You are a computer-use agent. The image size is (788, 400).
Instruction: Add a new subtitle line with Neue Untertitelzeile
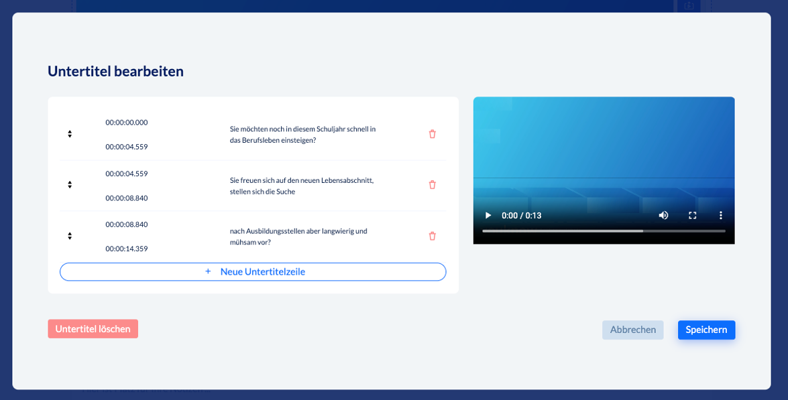253,271
